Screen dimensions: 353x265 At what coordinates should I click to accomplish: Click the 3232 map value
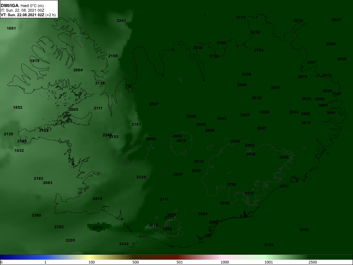coord(255,32)
